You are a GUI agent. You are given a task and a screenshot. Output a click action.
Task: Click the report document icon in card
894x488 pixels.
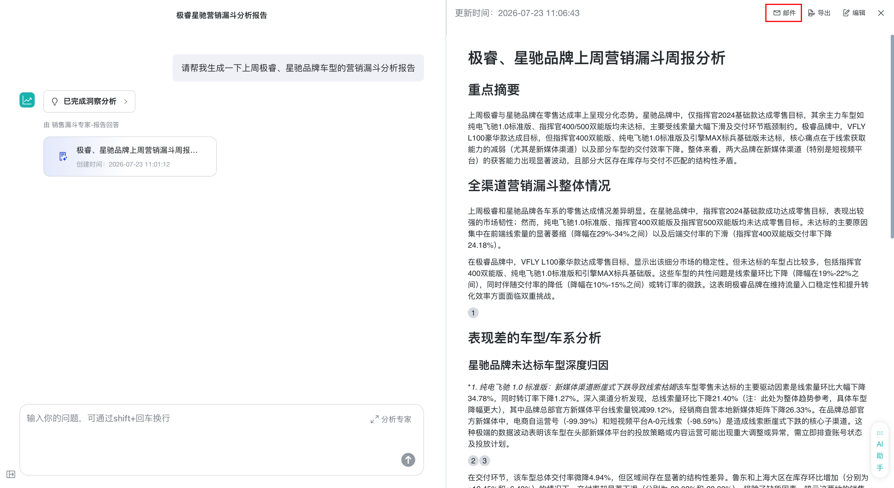(63, 157)
